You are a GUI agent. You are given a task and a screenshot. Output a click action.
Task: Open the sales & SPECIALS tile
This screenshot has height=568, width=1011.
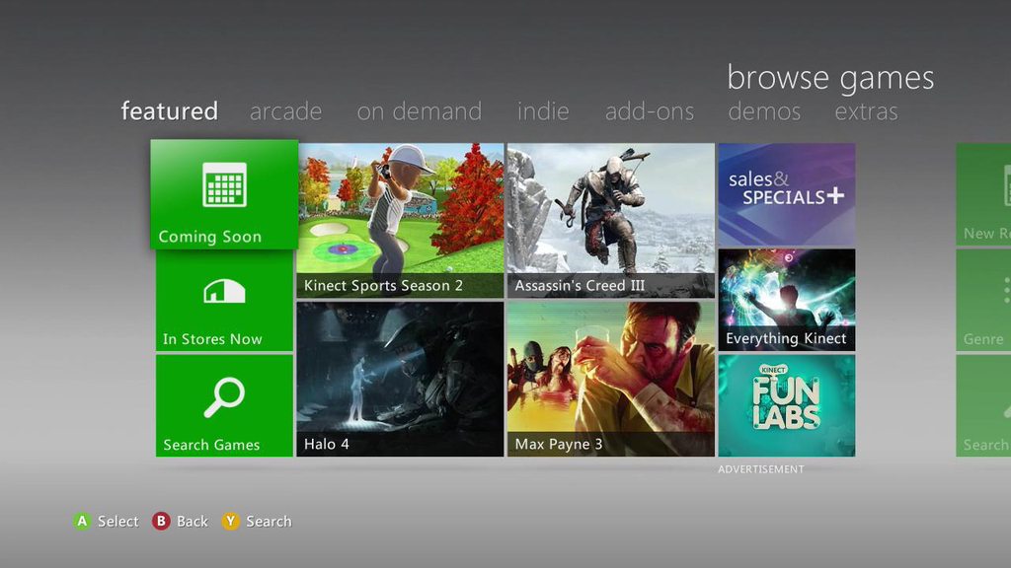(x=787, y=194)
